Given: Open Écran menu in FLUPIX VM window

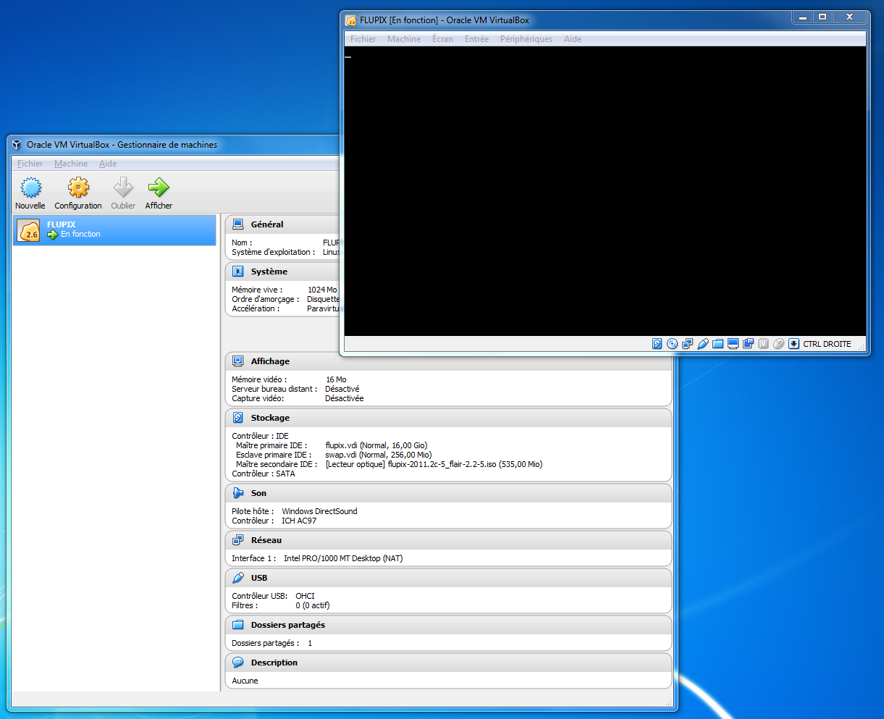Looking at the screenshot, I should [442, 39].
